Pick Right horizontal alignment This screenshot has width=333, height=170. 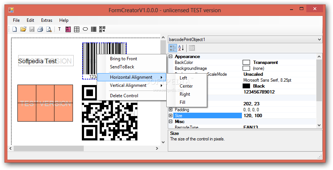click(187, 94)
